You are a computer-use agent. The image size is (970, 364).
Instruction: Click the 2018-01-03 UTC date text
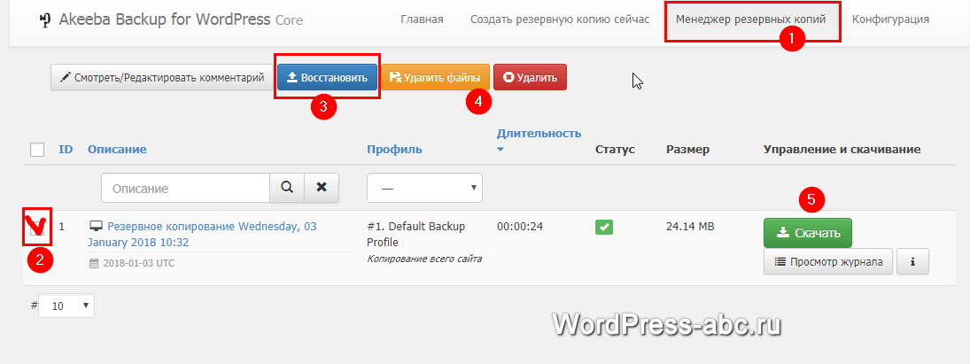[x=138, y=263]
